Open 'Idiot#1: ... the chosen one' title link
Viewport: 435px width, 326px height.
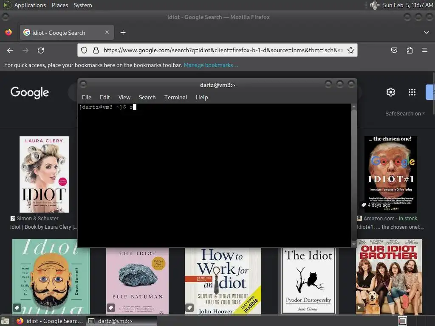pyautogui.click(x=390, y=227)
